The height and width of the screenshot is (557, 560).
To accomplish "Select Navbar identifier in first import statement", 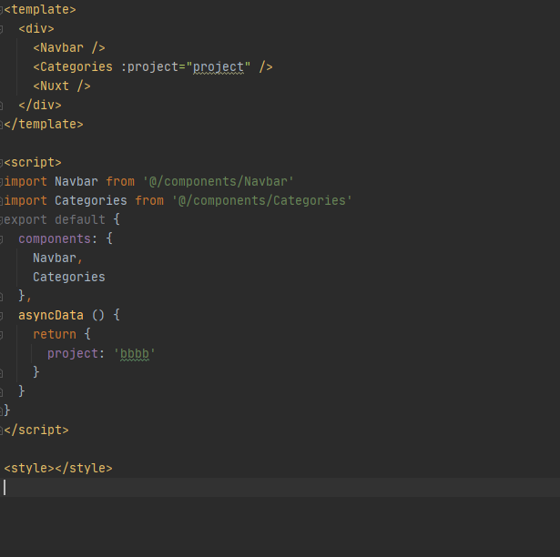I will click(x=76, y=182).
